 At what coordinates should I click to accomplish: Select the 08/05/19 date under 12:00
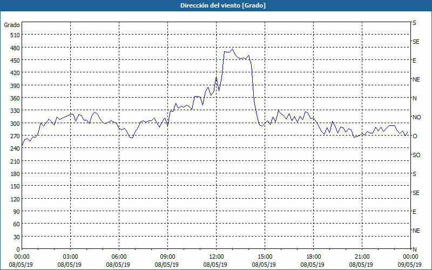[215, 265]
